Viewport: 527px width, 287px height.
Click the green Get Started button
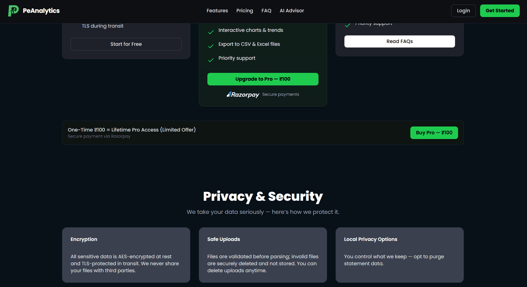(x=500, y=11)
